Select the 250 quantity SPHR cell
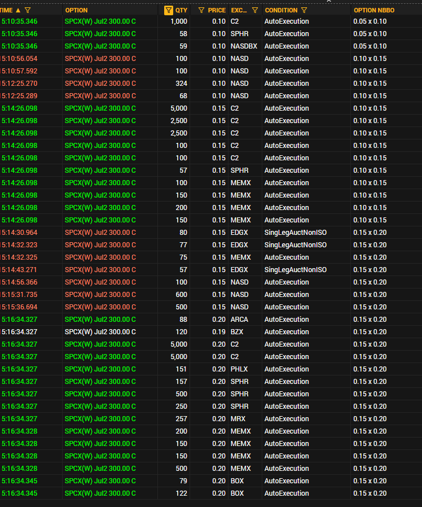The height and width of the screenshot is (507, 422). [x=181, y=407]
